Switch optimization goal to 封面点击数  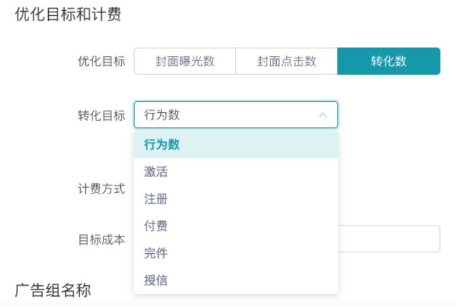pos(286,61)
